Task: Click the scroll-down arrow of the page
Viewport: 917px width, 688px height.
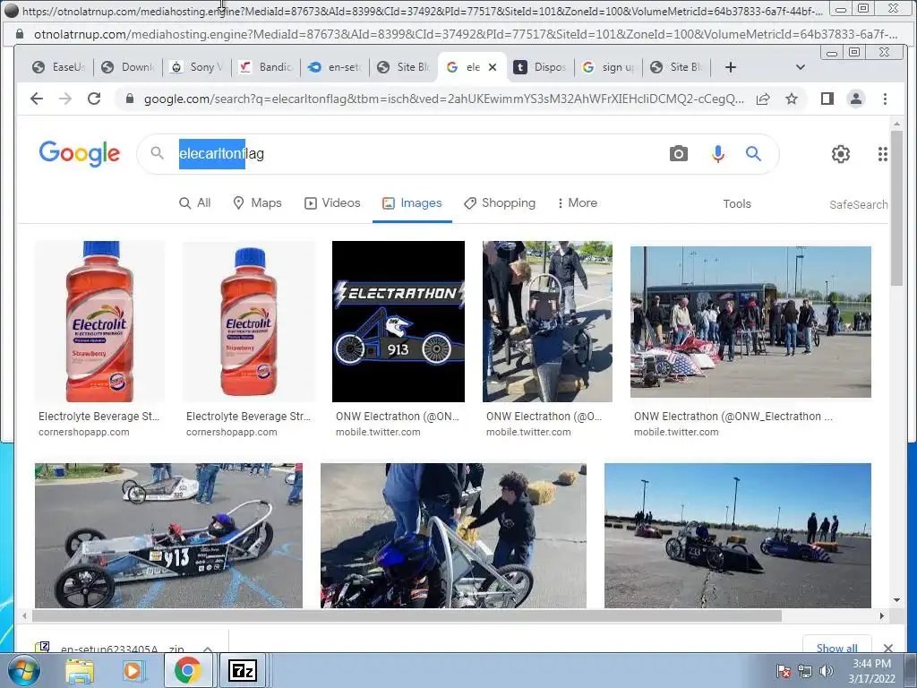Action: [896, 600]
